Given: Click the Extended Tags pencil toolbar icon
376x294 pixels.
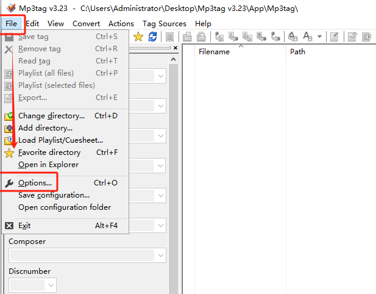Looking at the screenshot, I should pos(335,37).
